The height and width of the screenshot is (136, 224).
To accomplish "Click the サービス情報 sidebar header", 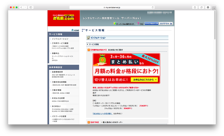I will tap(63, 34).
